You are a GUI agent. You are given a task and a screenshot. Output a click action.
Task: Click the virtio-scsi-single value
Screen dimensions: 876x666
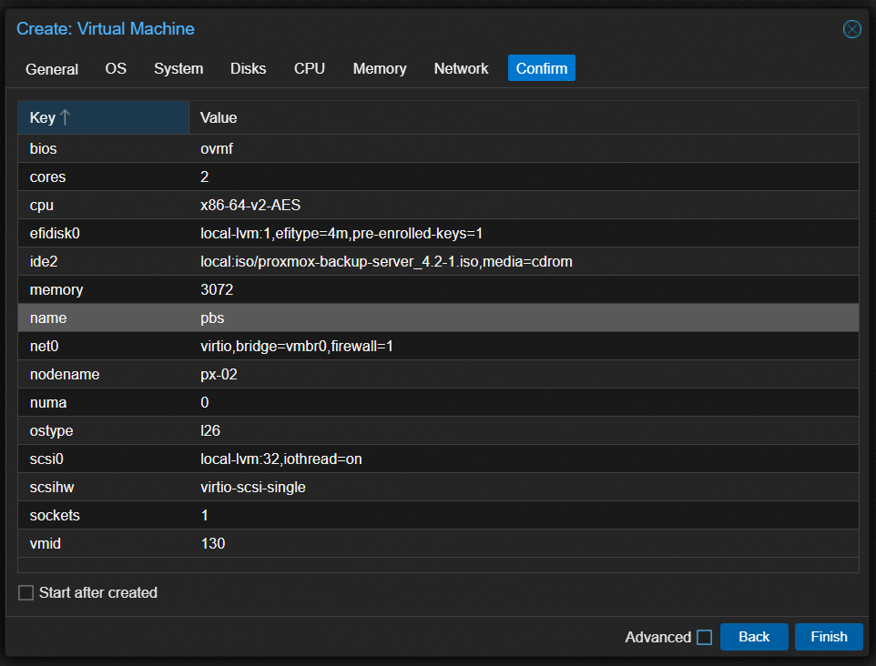(x=253, y=487)
